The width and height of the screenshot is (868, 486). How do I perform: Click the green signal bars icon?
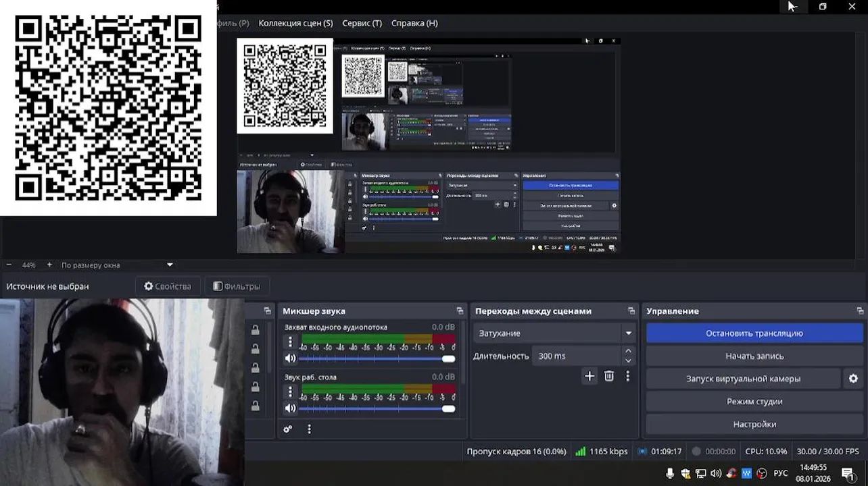(580, 452)
